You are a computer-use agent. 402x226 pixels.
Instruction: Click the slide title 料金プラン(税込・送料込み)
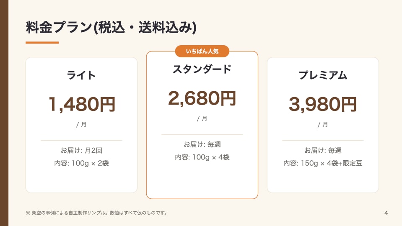click(111, 27)
